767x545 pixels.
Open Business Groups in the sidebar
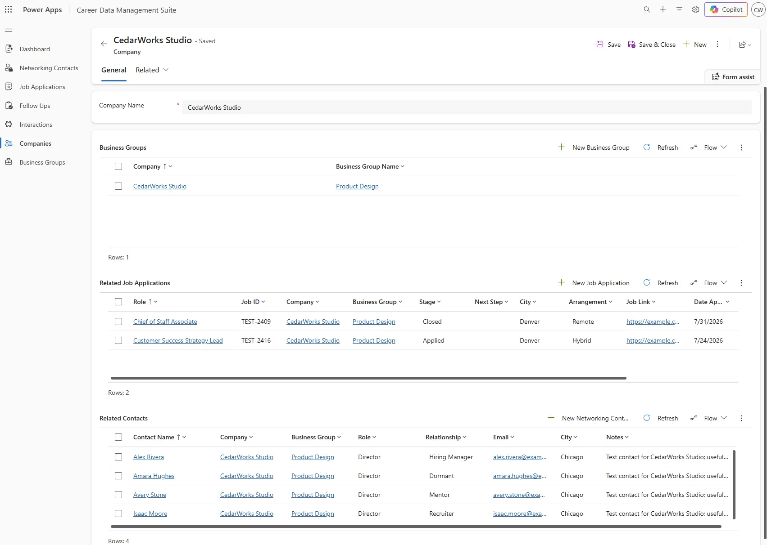pos(42,162)
